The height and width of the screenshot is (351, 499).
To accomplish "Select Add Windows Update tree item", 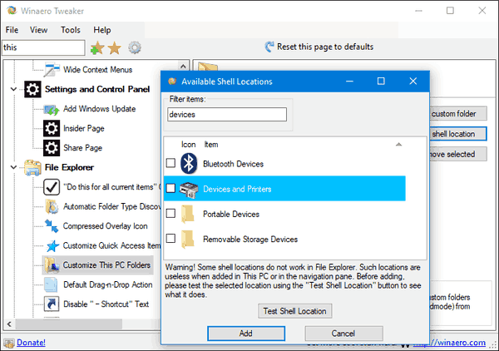I will (x=99, y=109).
